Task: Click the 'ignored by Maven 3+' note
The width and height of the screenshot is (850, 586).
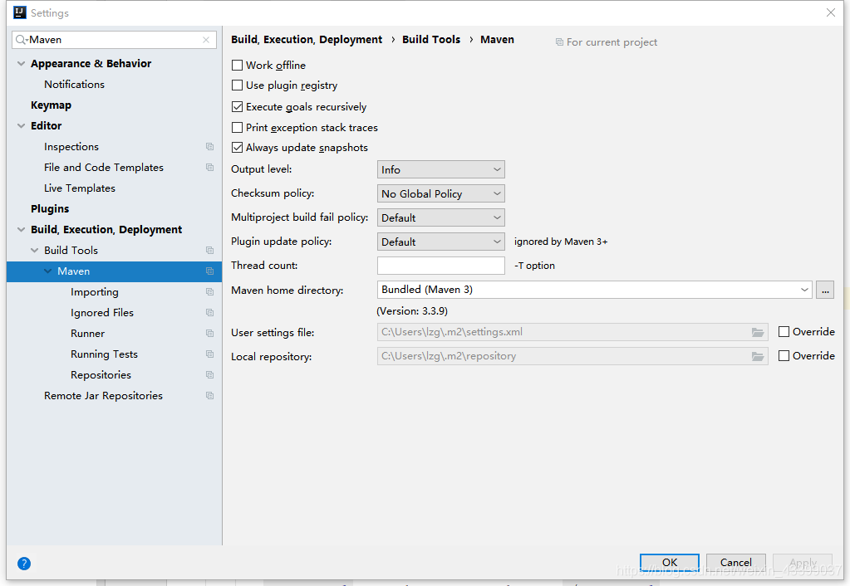Action: click(561, 242)
